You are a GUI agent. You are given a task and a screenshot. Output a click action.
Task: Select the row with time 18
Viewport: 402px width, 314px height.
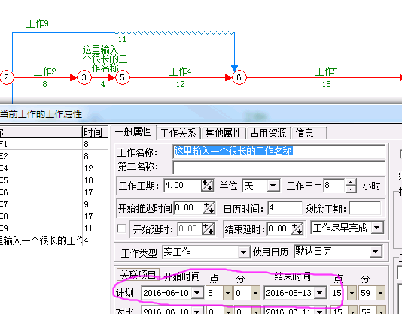tap(54, 180)
